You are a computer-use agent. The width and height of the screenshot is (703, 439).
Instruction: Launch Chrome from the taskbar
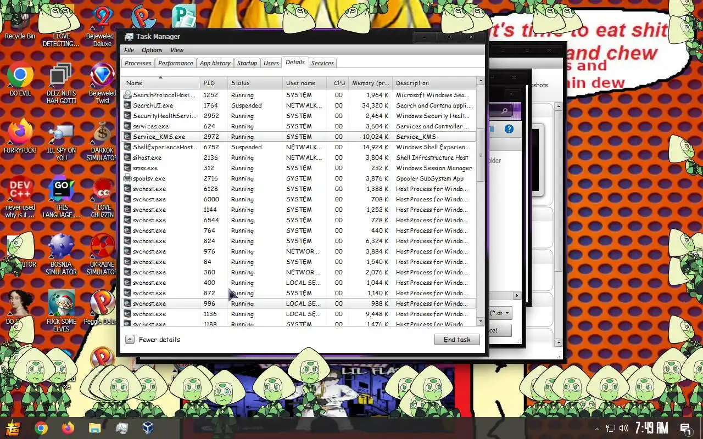(x=41, y=428)
